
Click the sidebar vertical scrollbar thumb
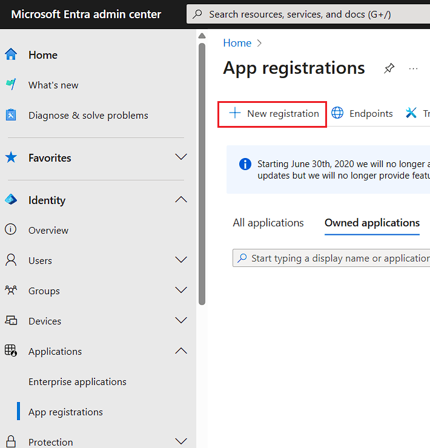point(202,174)
